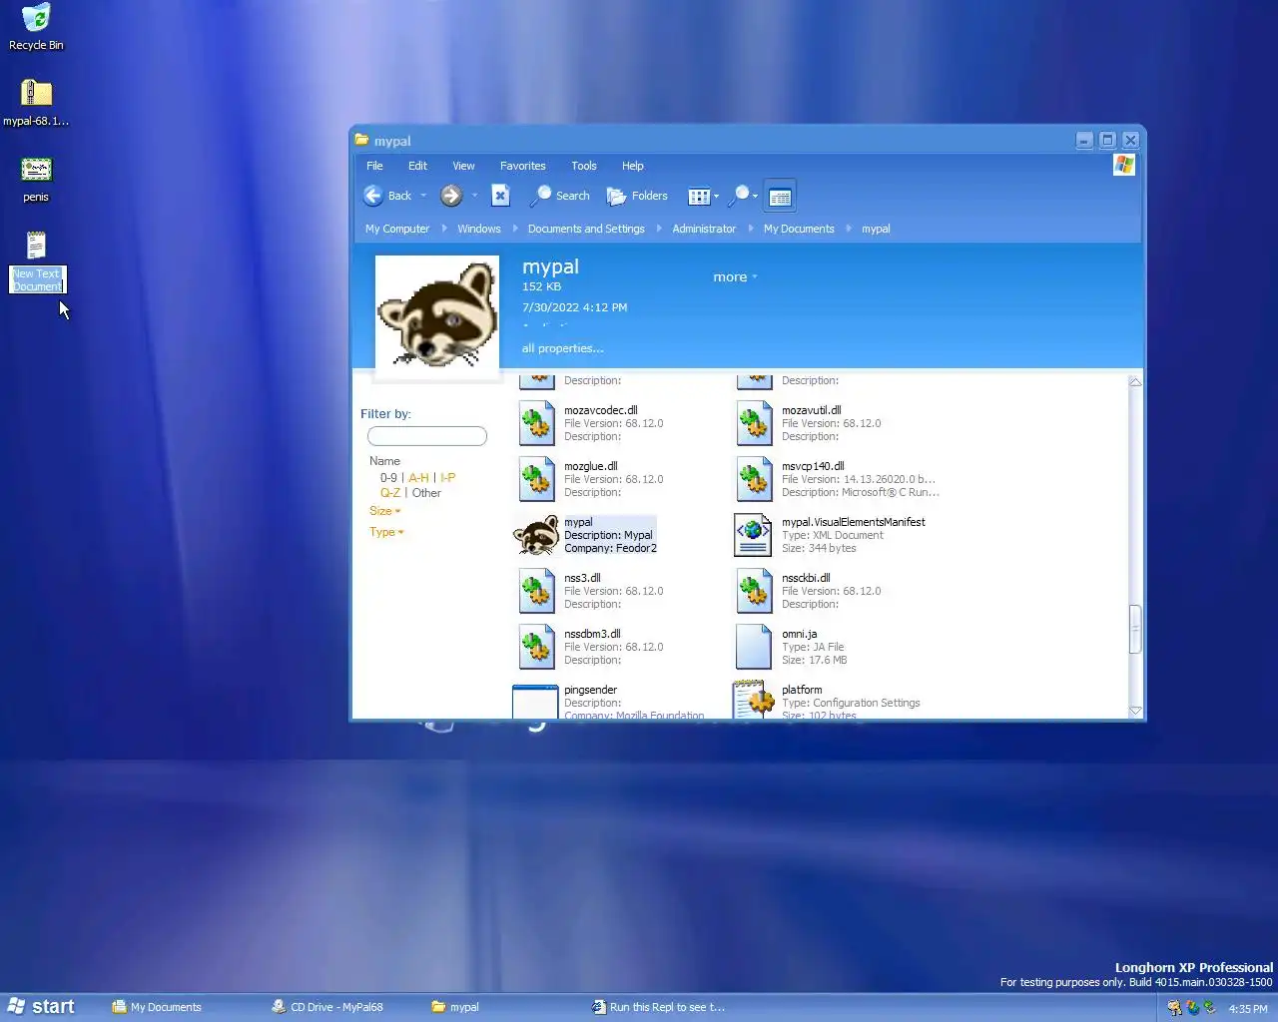
Task: Click 'all properties...' link
Action: (562, 348)
